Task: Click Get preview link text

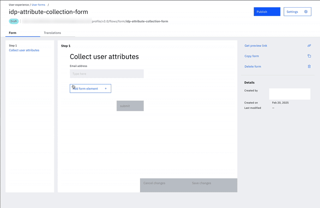Action: point(256,46)
